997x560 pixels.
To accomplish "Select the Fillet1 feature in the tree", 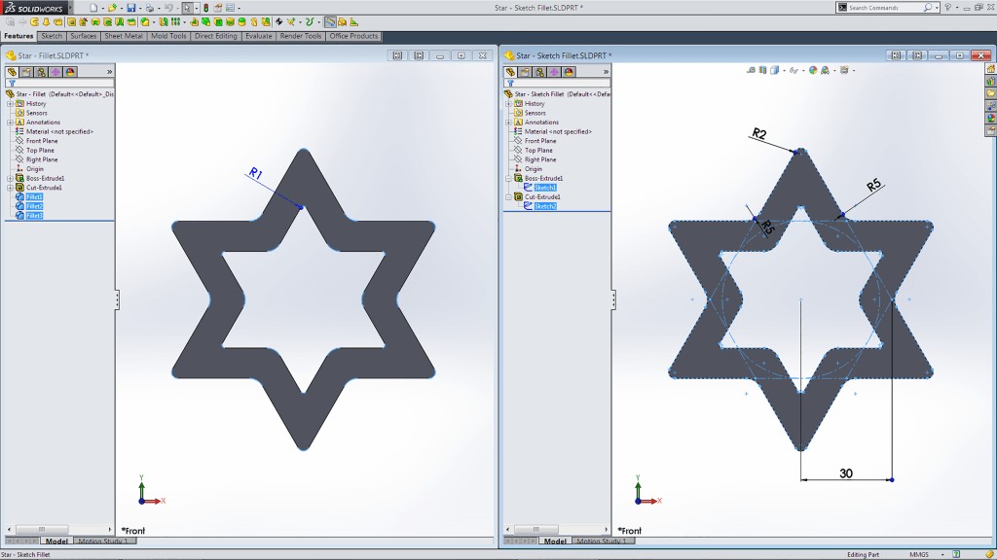I will 35,196.
